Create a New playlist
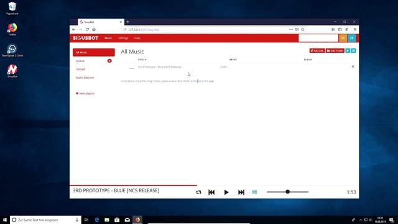Viewport: 398px width, 224px height. click(85, 93)
